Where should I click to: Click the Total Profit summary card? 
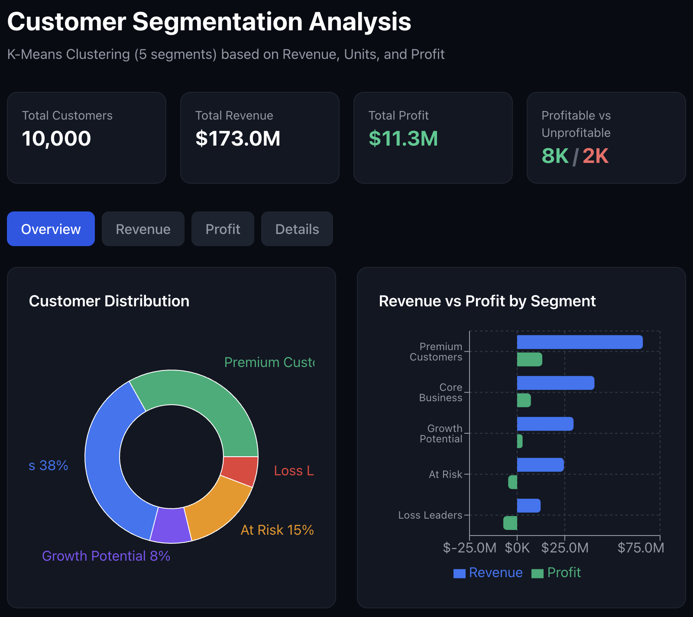coord(433,137)
